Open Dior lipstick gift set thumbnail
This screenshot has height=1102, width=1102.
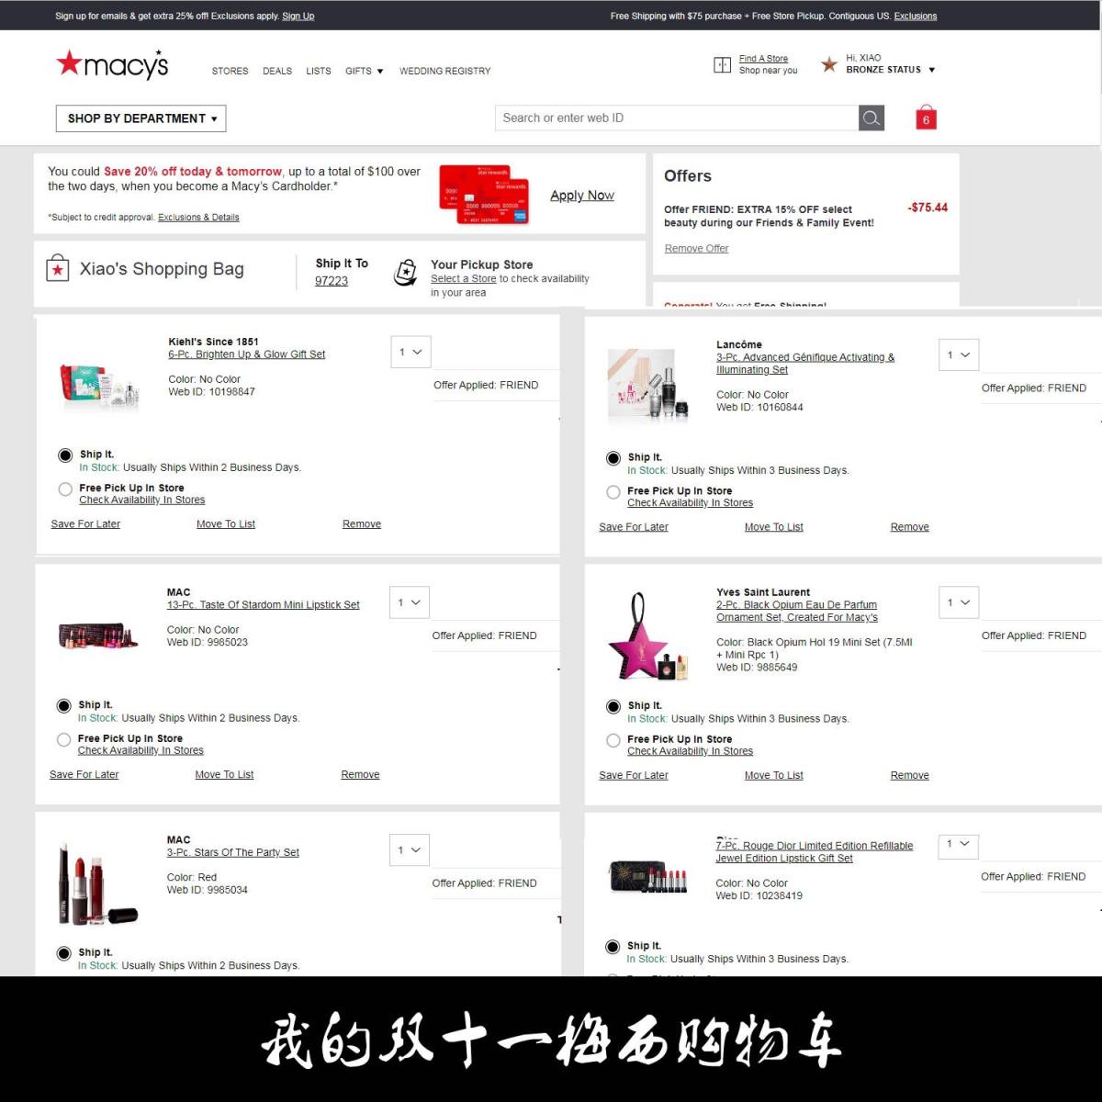tap(647, 878)
